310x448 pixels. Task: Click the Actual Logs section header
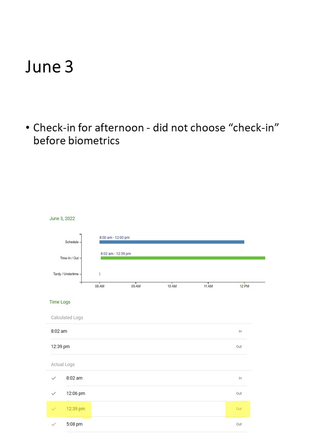click(63, 364)
